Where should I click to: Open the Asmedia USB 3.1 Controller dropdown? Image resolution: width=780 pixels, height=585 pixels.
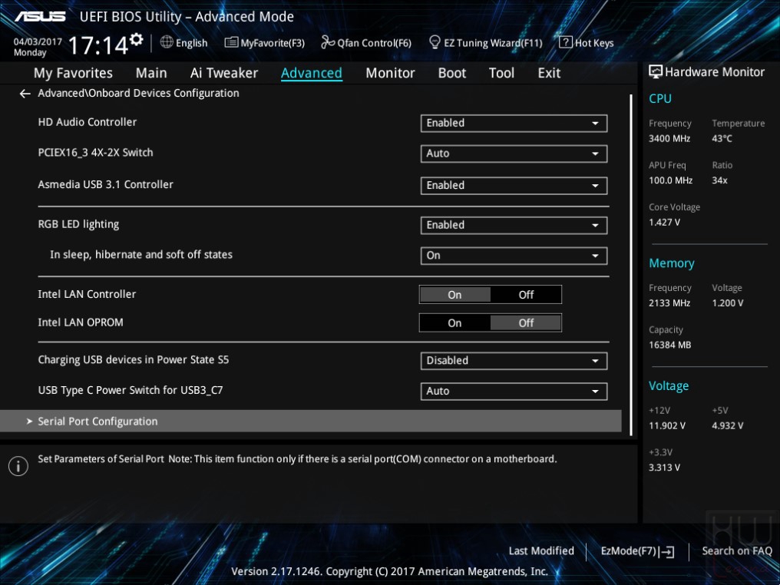(x=514, y=186)
